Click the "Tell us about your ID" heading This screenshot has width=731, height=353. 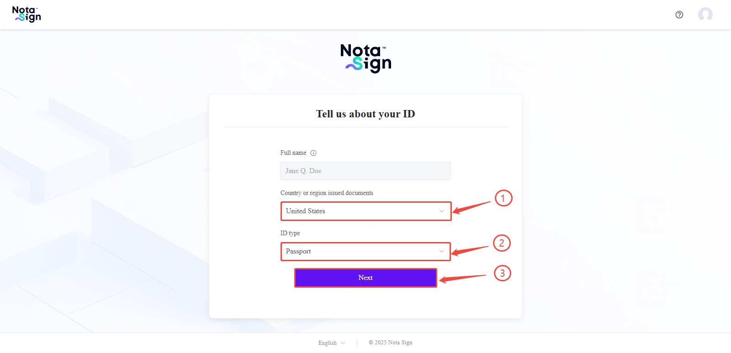point(365,114)
